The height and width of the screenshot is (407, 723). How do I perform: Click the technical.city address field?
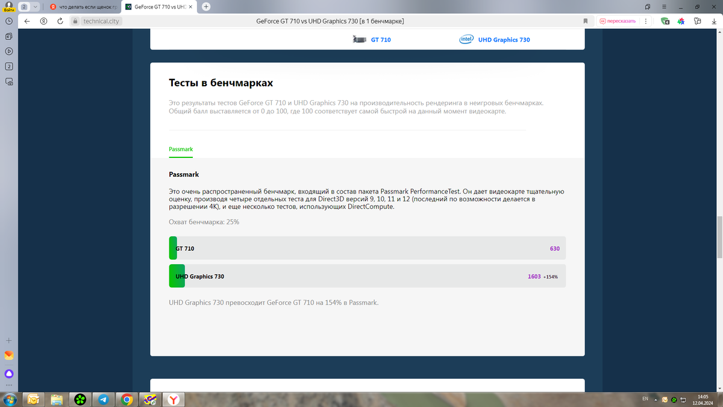101,21
